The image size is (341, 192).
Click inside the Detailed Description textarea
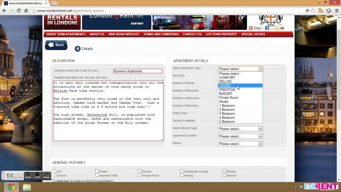click(x=108, y=111)
